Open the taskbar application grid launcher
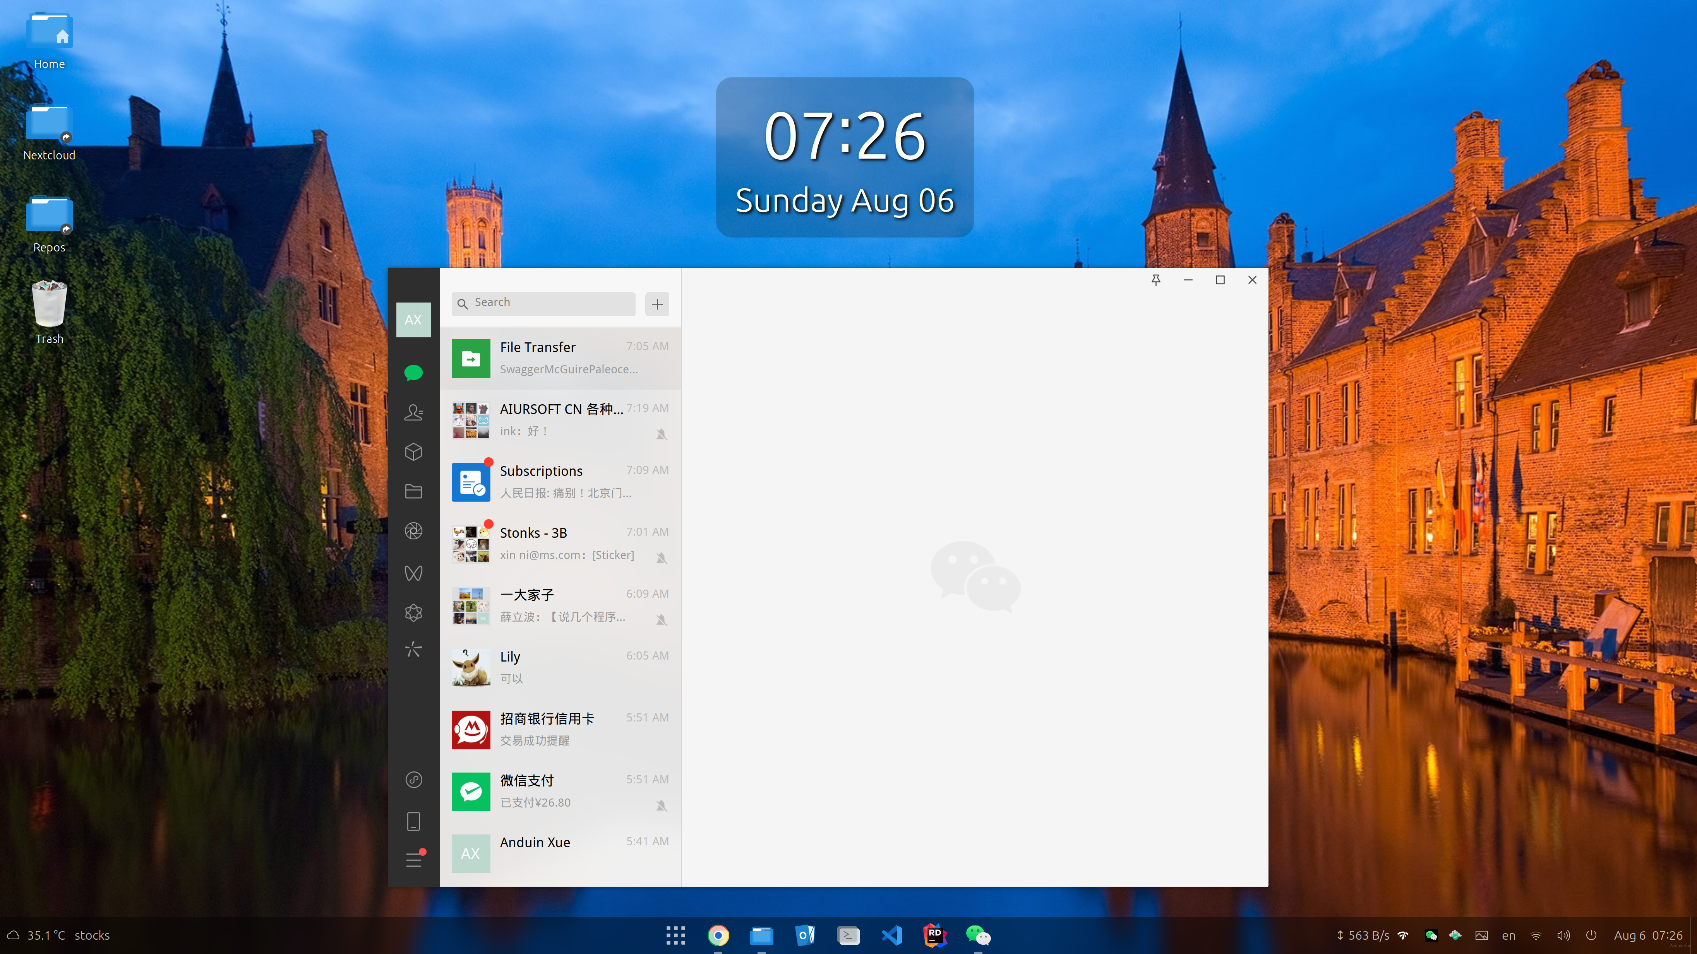 coord(675,935)
